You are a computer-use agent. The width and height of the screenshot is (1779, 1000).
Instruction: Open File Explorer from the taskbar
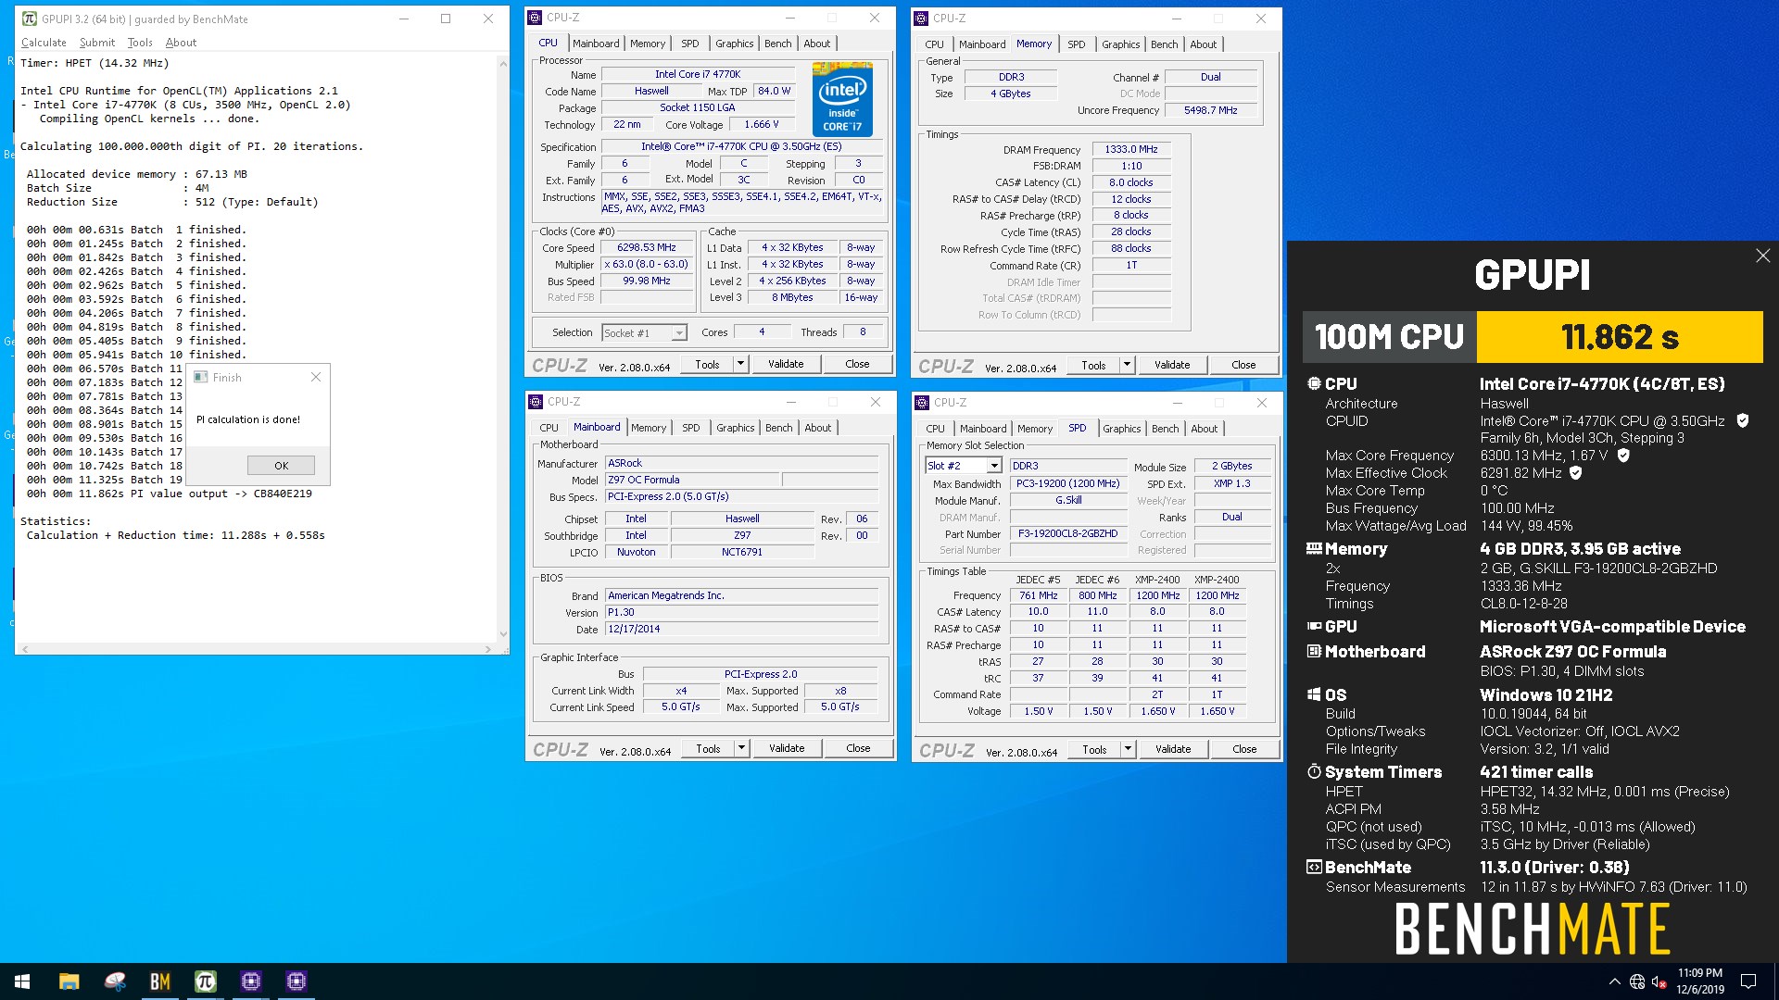(69, 981)
